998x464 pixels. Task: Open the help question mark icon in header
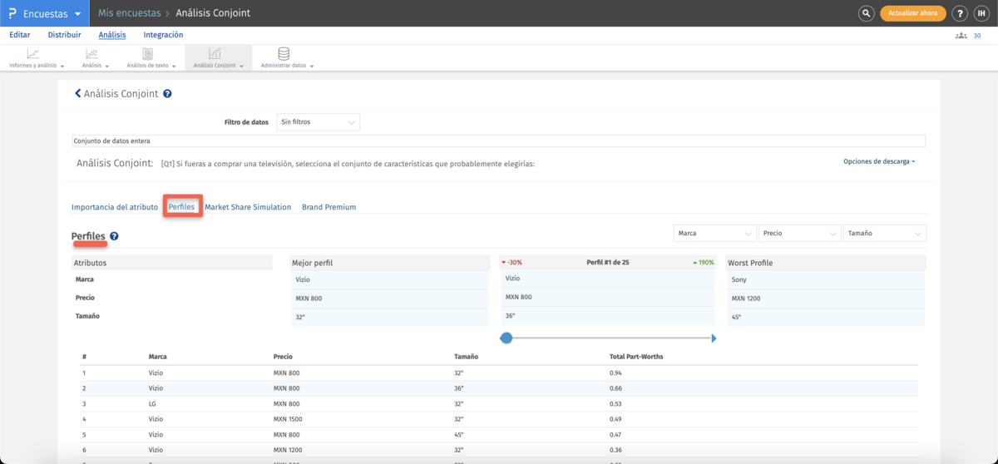[x=960, y=13]
